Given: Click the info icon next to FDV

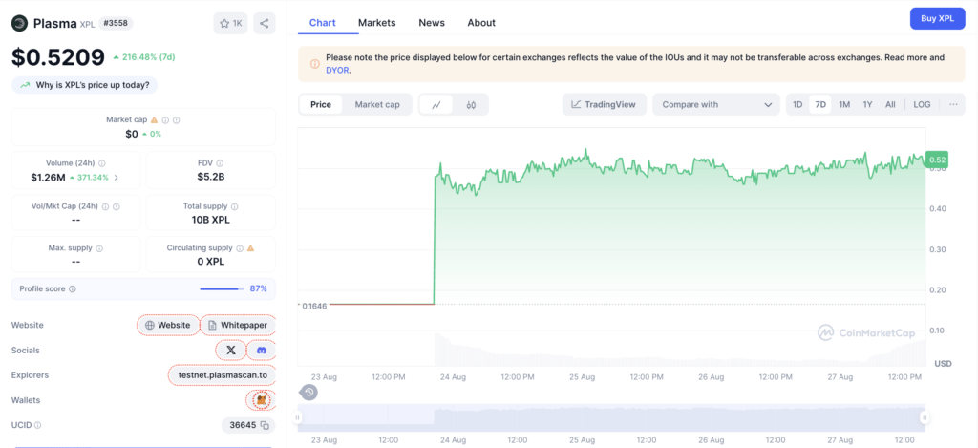Looking at the screenshot, I should tap(219, 162).
